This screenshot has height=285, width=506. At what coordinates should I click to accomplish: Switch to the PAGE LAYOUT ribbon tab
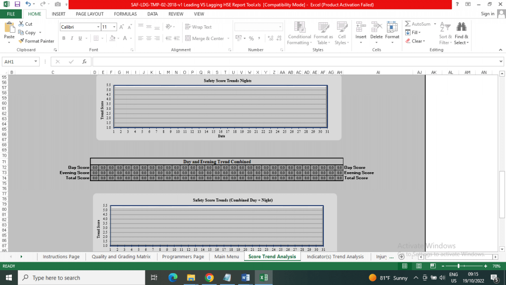pos(90,14)
